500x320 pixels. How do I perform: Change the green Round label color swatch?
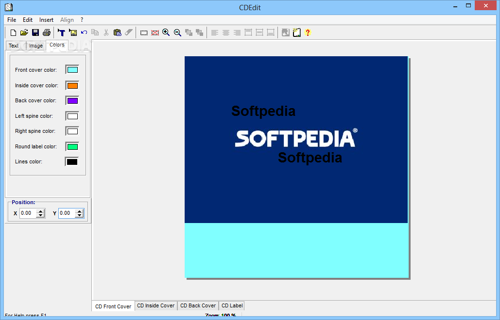(72, 146)
